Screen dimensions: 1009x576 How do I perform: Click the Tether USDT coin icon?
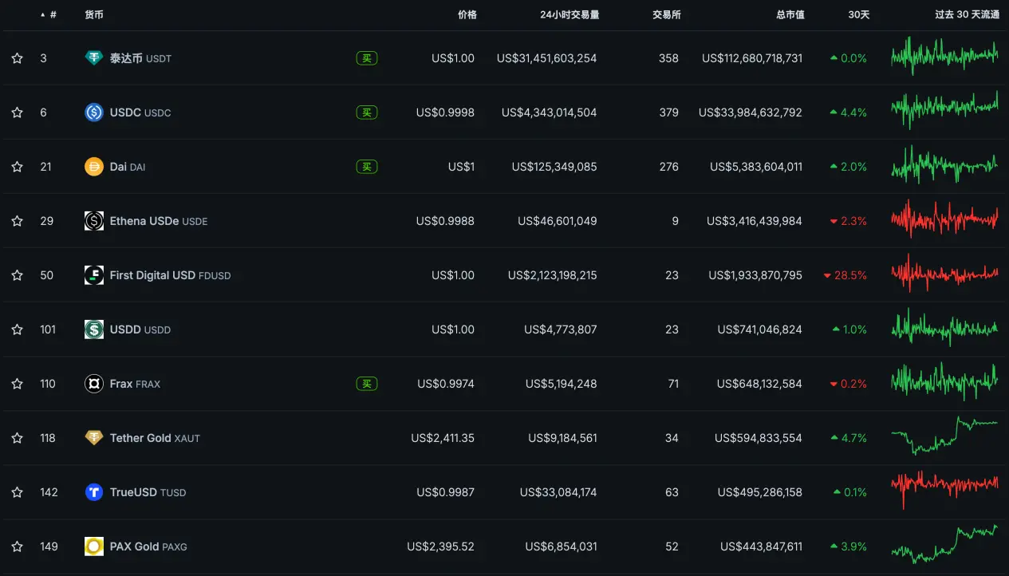pyautogui.click(x=94, y=58)
